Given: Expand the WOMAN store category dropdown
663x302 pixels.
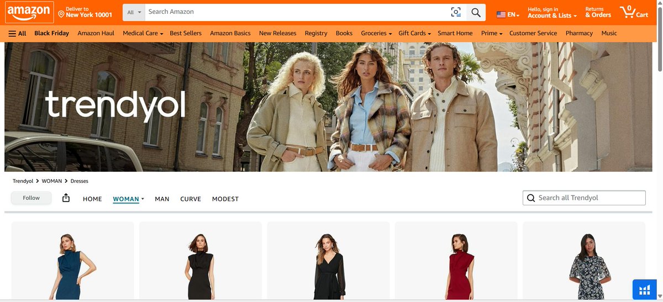Looking at the screenshot, I should click(143, 199).
